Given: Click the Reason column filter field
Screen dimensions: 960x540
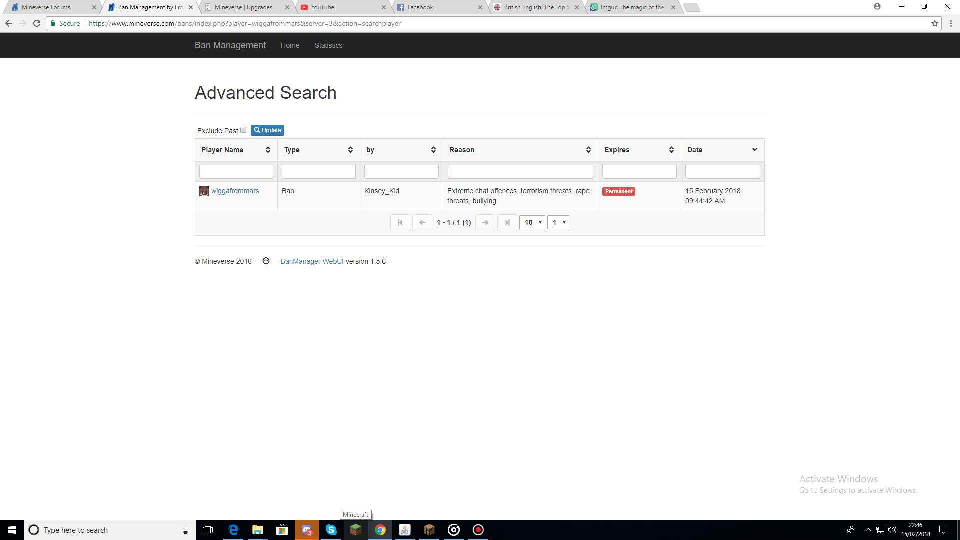Looking at the screenshot, I should (x=520, y=171).
